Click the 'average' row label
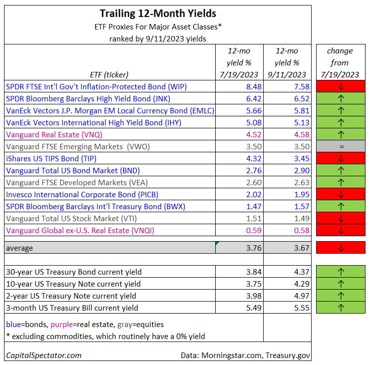This screenshot has width=370, height=365. pos(19,248)
